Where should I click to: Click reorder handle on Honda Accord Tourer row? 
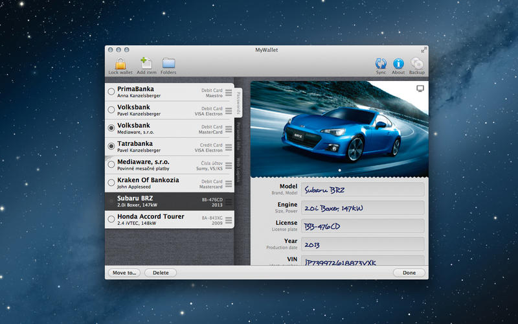229,220
